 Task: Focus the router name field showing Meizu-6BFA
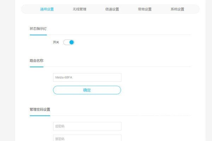point(87,77)
